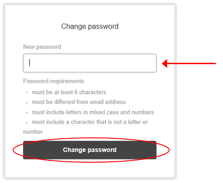Click bullet before 'must include a character'
The height and width of the screenshot is (183, 223).
coord(27,123)
